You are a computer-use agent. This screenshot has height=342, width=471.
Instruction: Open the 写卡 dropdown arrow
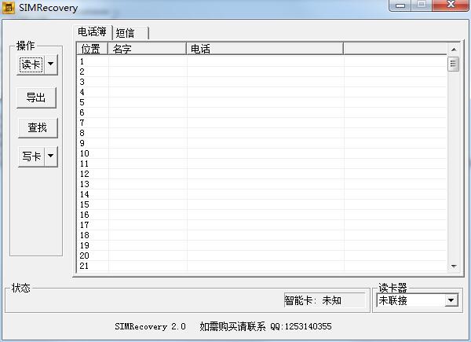click(51, 156)
